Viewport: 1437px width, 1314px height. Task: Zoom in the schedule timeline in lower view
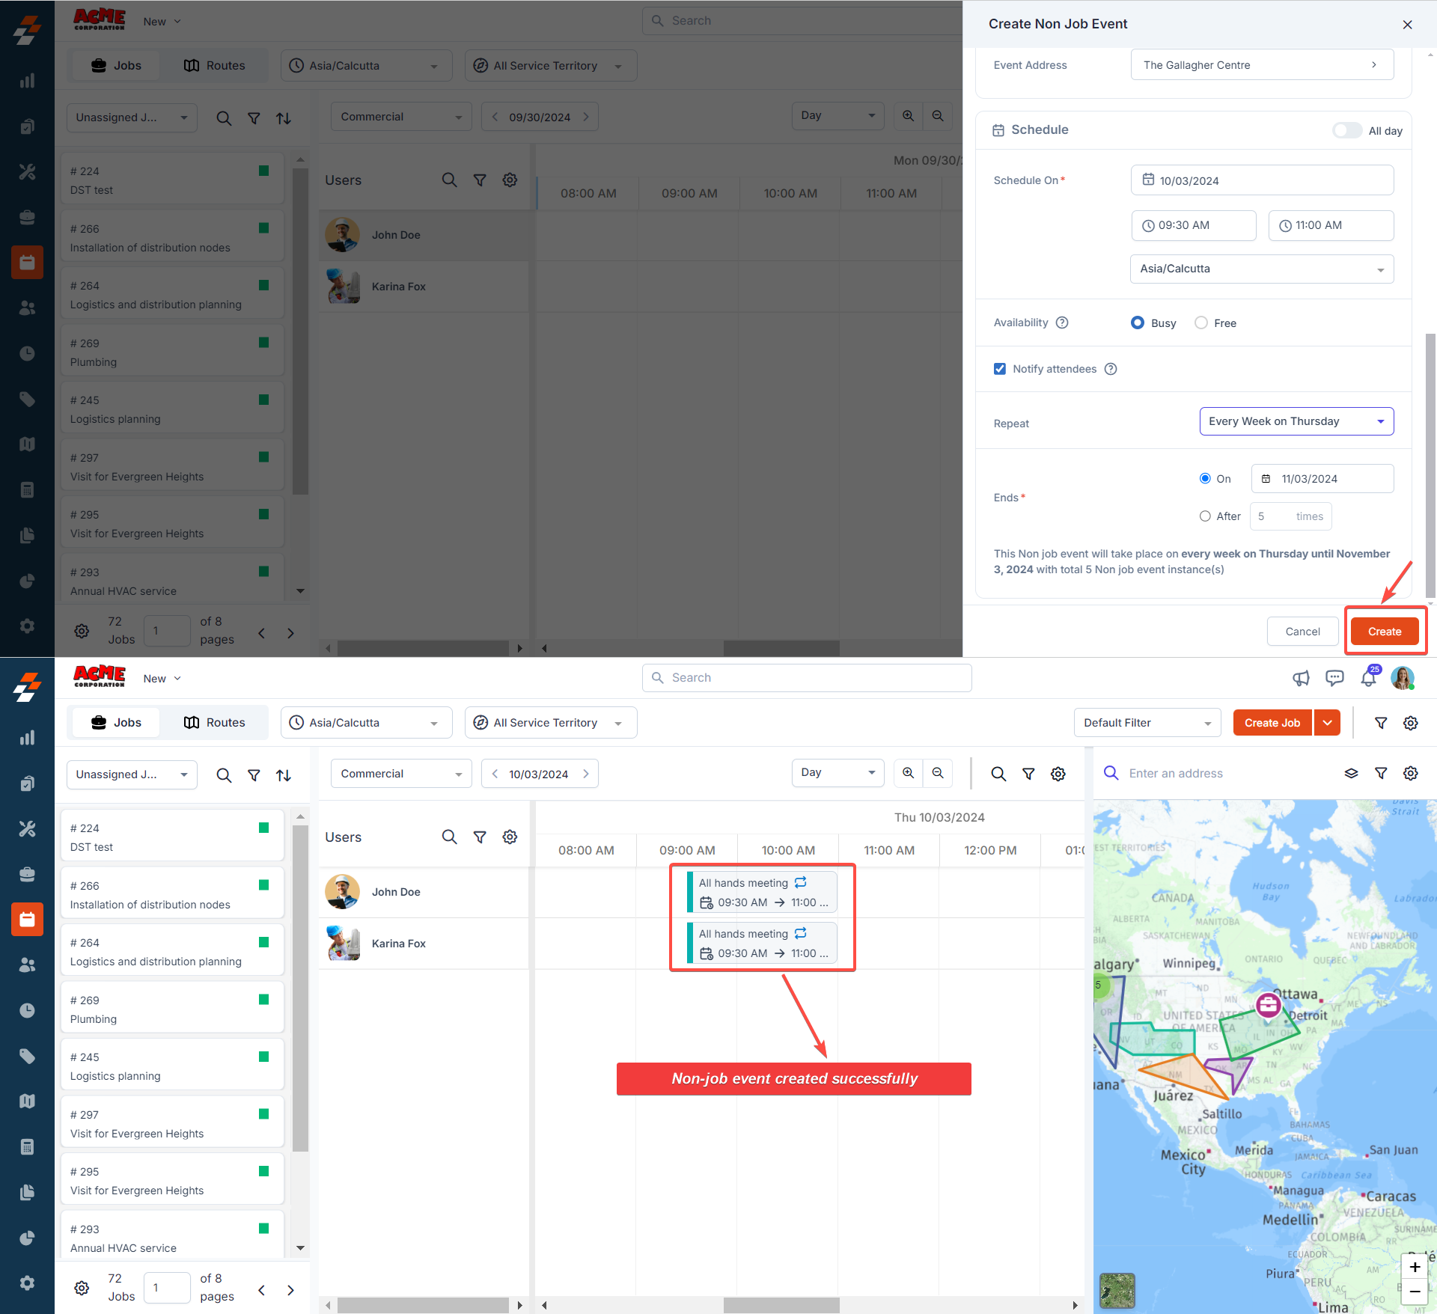tap(908, 773)
